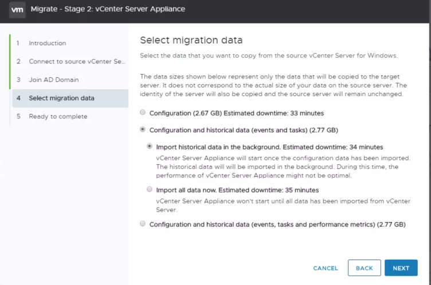Viewport: 431px width, 285px height.
Task: Click the NEXT button
Action: coord(401,268)
